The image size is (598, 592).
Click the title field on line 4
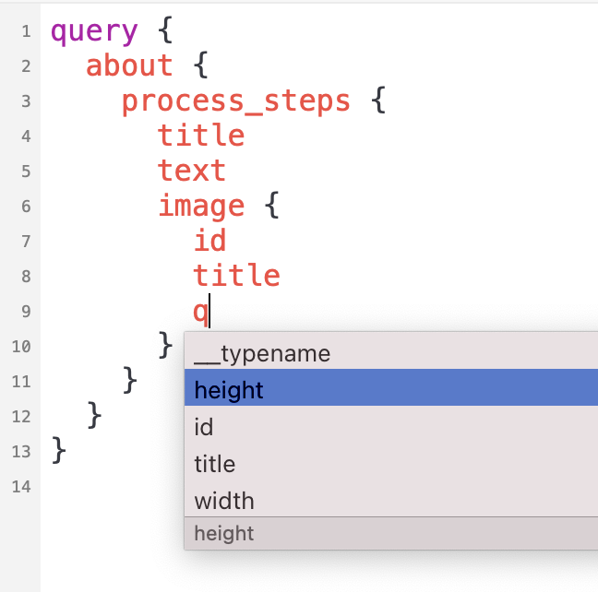click(201, 136)
